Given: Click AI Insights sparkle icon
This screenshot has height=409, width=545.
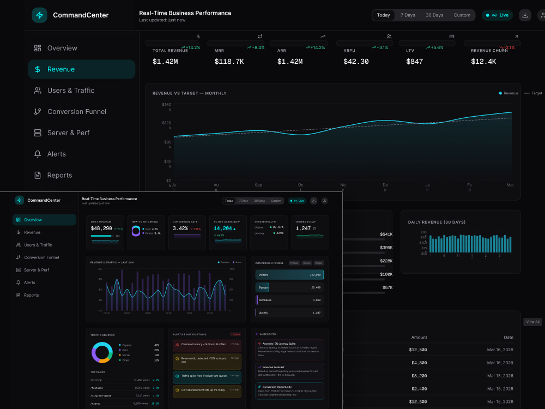Looking at the screenshot, I should [257, 334].
